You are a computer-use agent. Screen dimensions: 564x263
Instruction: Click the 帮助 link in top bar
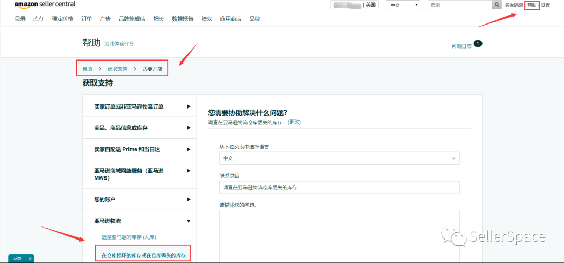[x=532, y=5]
